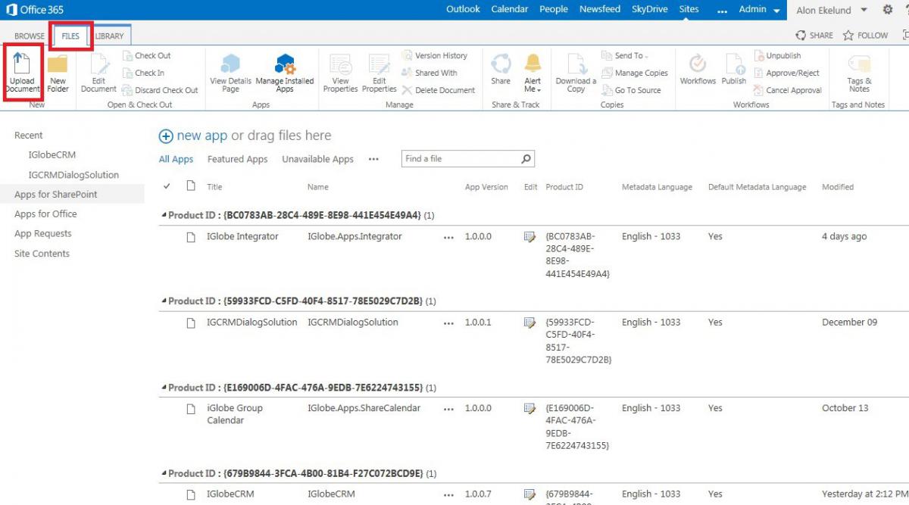Open Outlook in top navigation
The image size is (909, 505).
pos(463,9)
